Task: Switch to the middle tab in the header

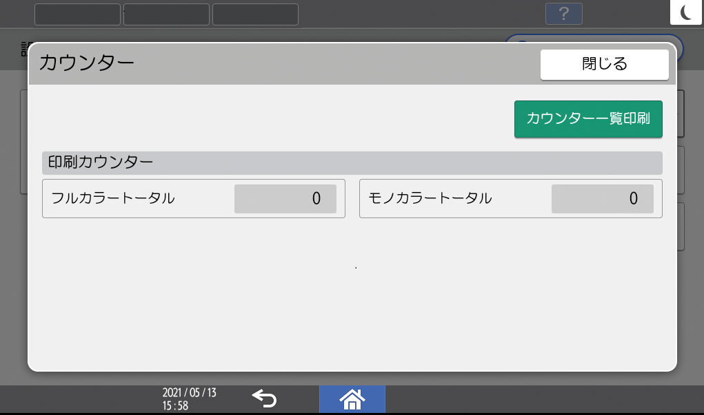Action: (165, 14)
